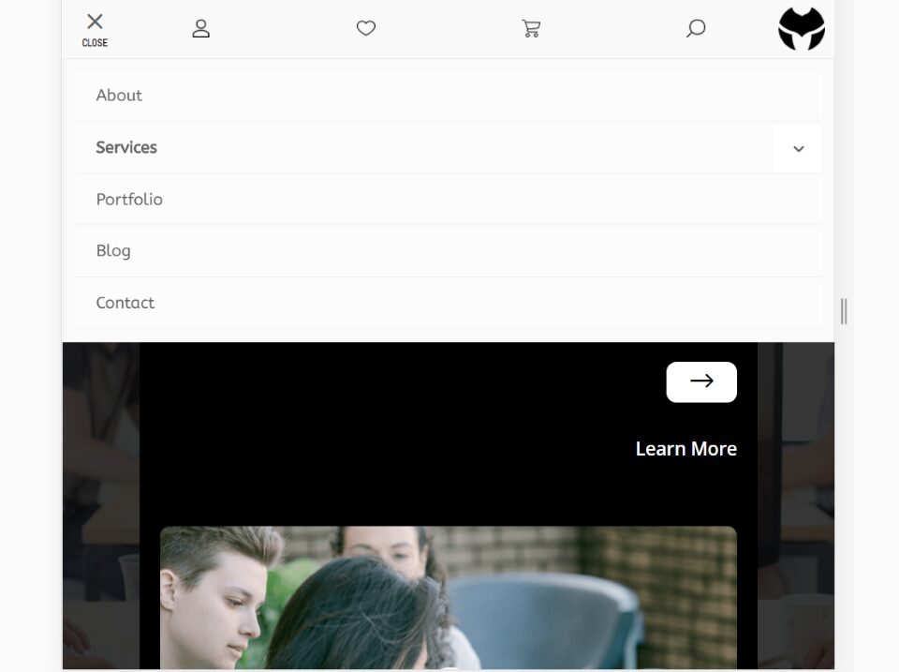Go to the Portfolio page
This screenshot has height=672, width=899.
point(129,199)
